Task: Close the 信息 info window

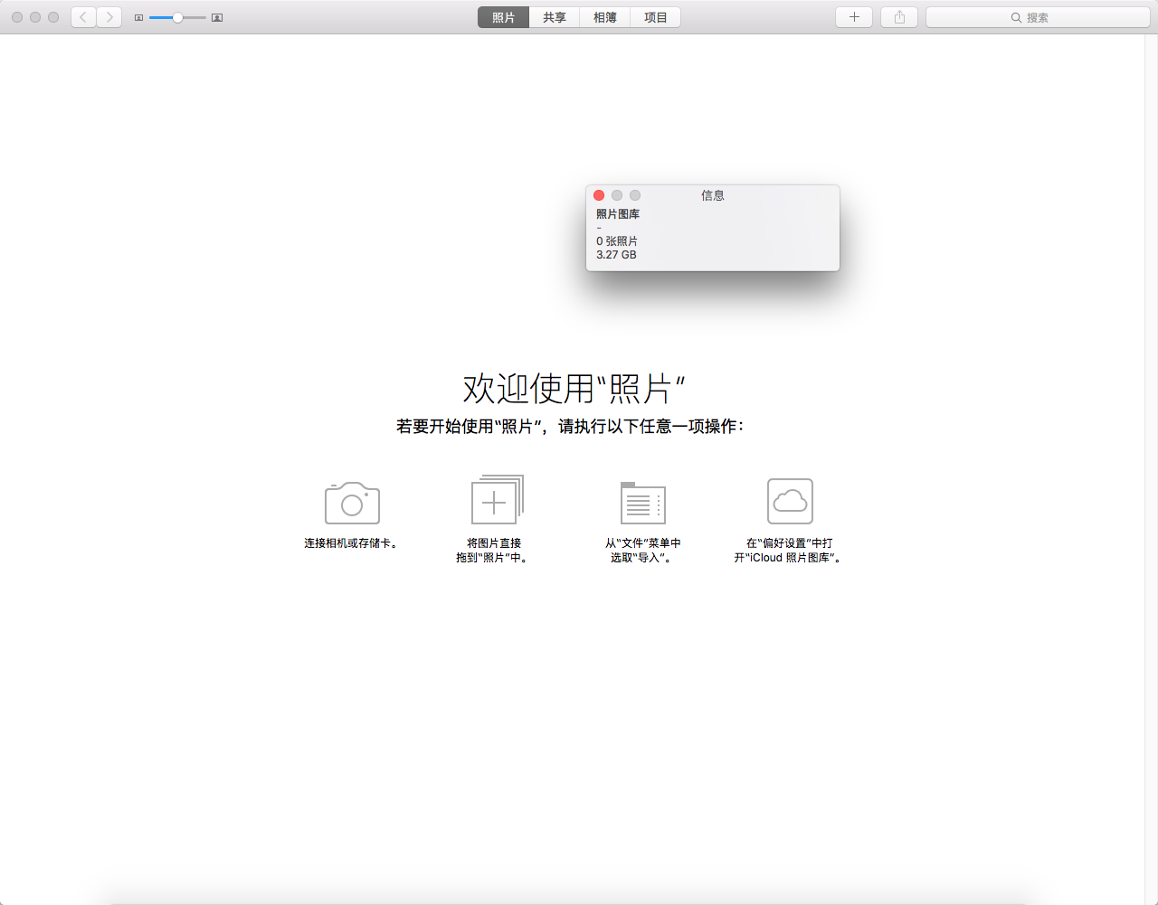Action: (x=599, y=195)
